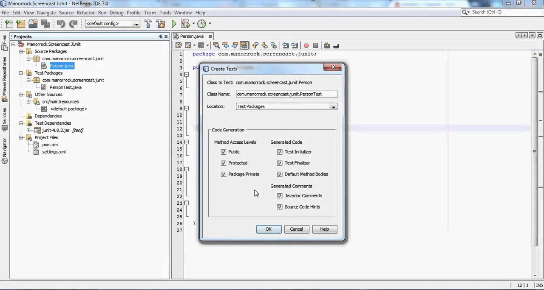
Task: Open the Source menu
Action: coord(66,13)
